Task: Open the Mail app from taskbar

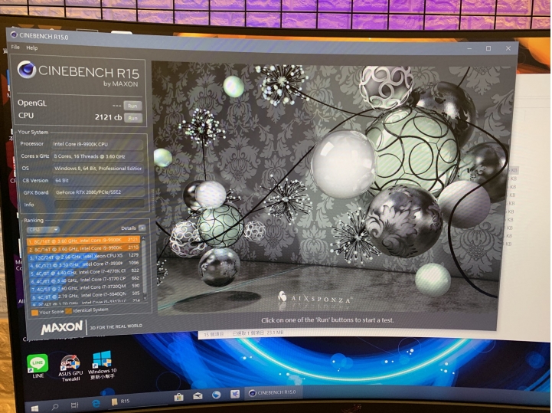Action: (x=198, y=395)
